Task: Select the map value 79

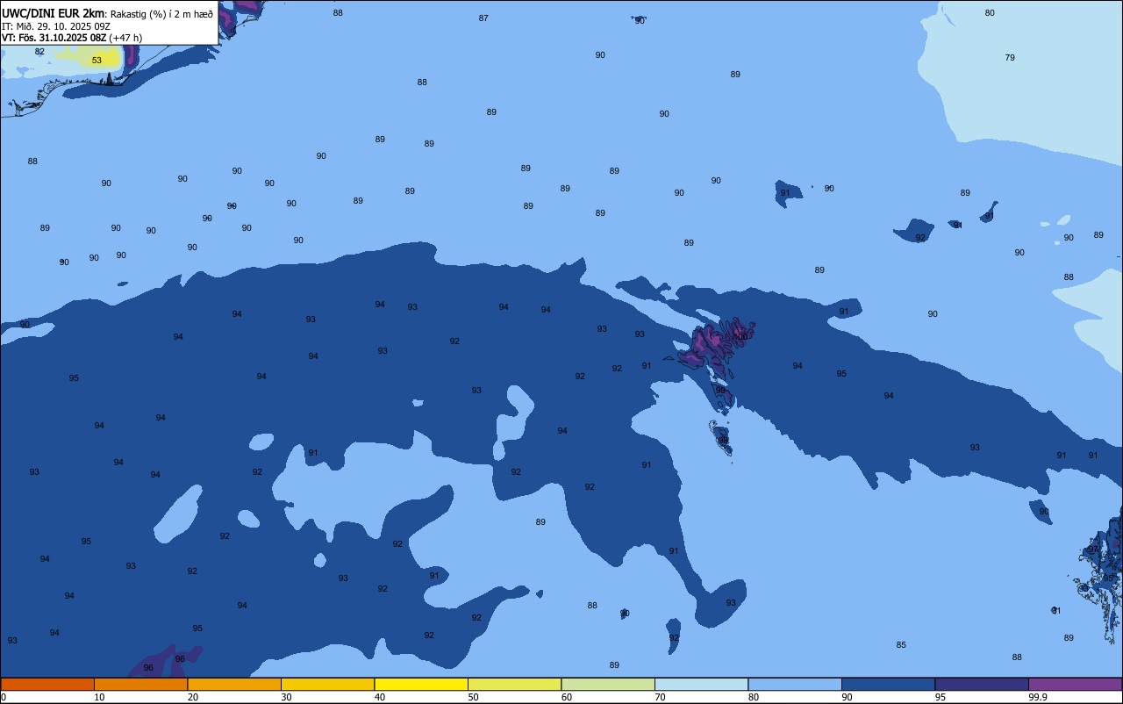Action: 1010,58
